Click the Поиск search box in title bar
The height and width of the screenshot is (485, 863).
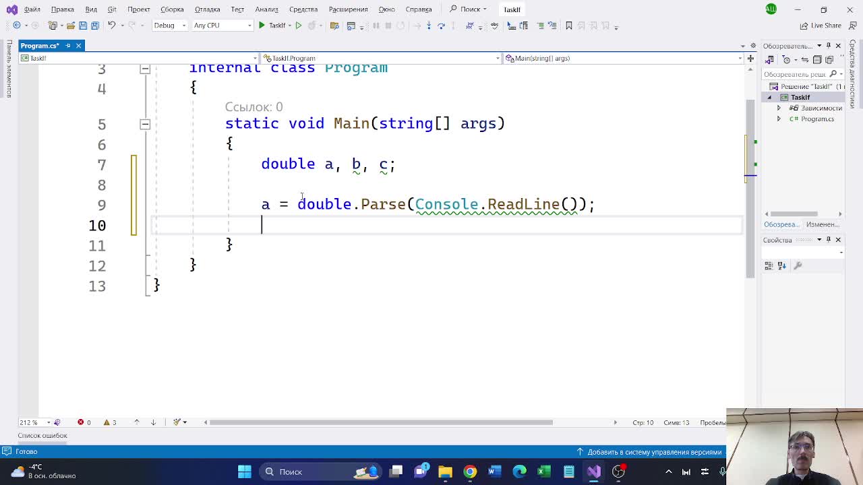point(469,9)
